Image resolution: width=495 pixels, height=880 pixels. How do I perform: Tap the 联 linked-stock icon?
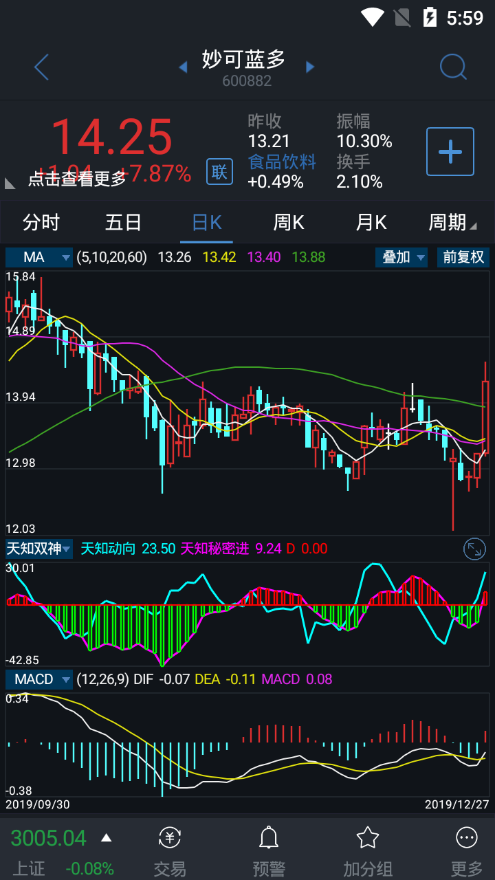click(219, 171)
